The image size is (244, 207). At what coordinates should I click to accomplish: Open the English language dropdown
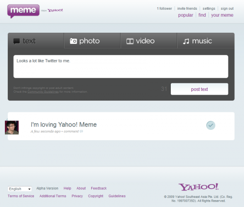click(x=20, y=189)
